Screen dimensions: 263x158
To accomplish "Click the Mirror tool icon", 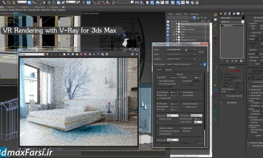I will coord(137,2).
